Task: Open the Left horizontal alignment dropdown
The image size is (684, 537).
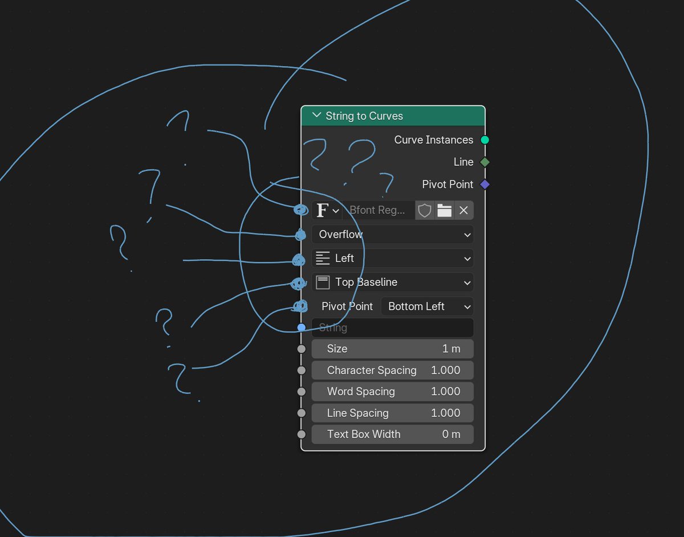Action: [393, 258]
